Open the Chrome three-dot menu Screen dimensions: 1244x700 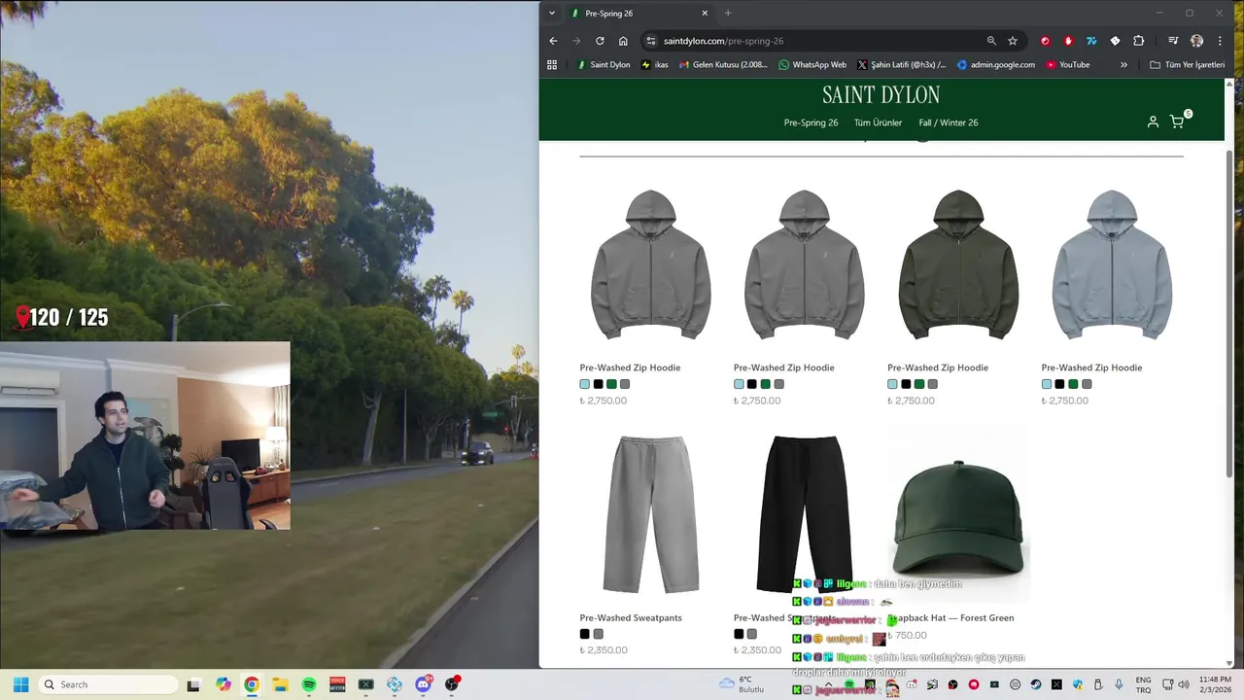tap(1220, 41)
